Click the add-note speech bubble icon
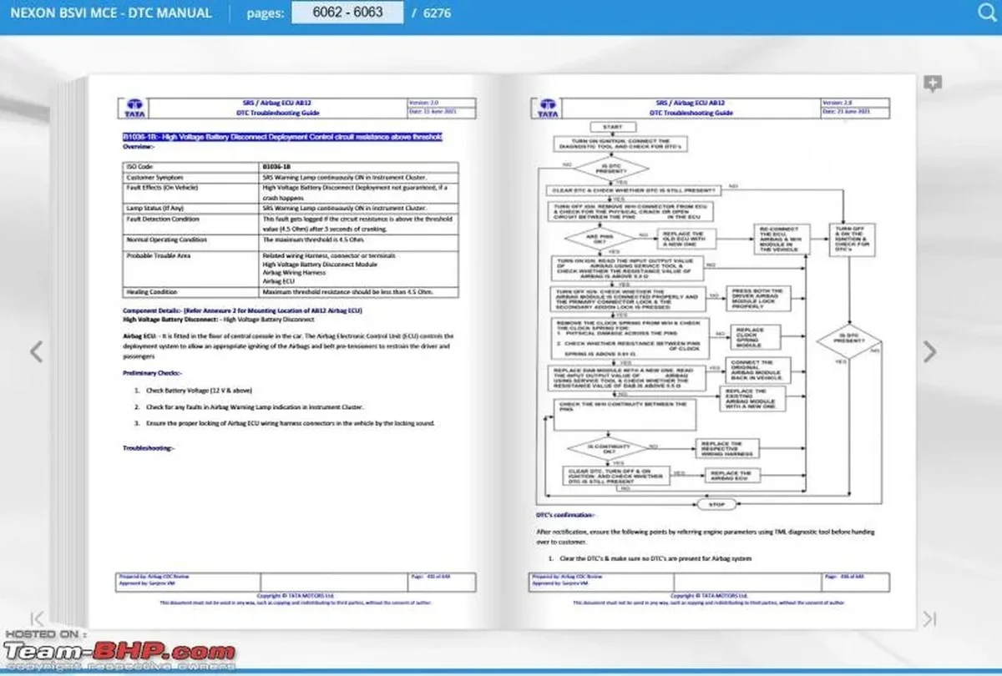The image size is (1002, 676). click(933, 83)
